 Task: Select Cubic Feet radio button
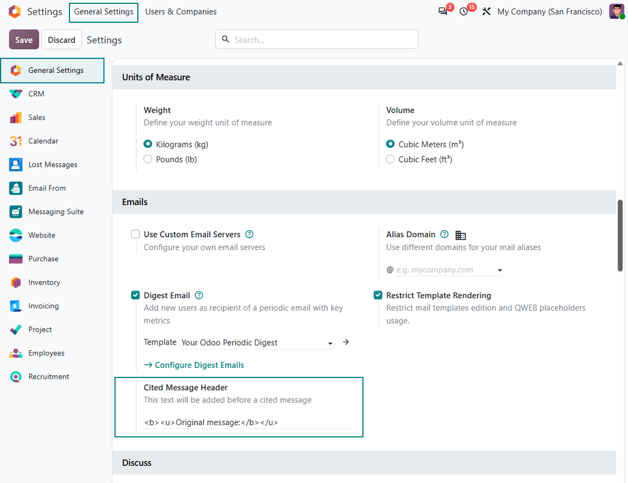[x=390, y=159]
